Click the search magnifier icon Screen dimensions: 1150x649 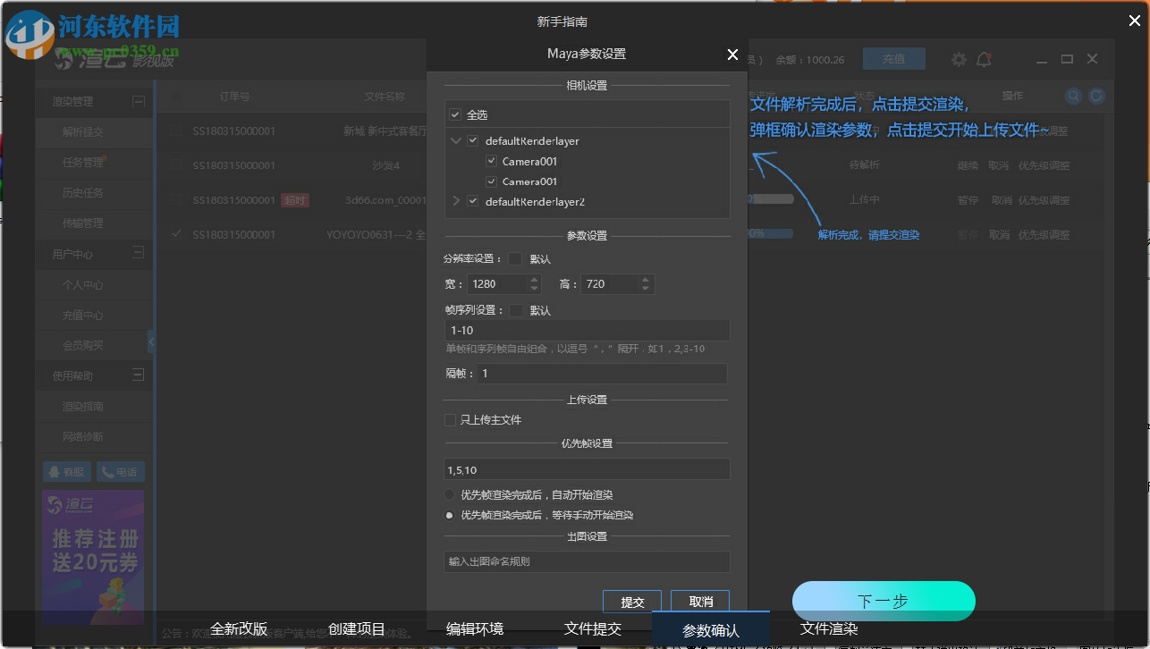tap(1073, 96)
